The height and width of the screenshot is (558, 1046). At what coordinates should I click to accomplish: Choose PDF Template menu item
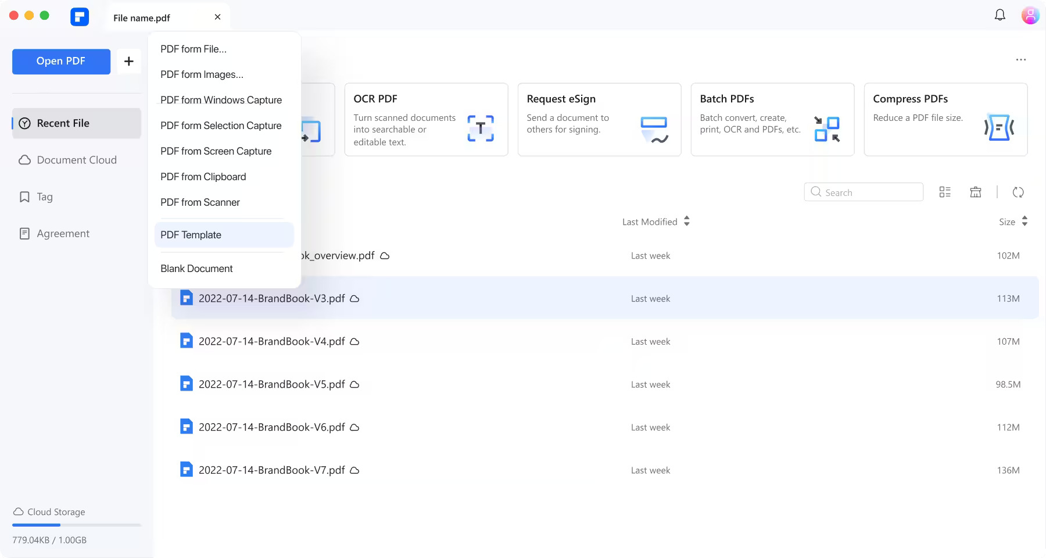point(224,235)
